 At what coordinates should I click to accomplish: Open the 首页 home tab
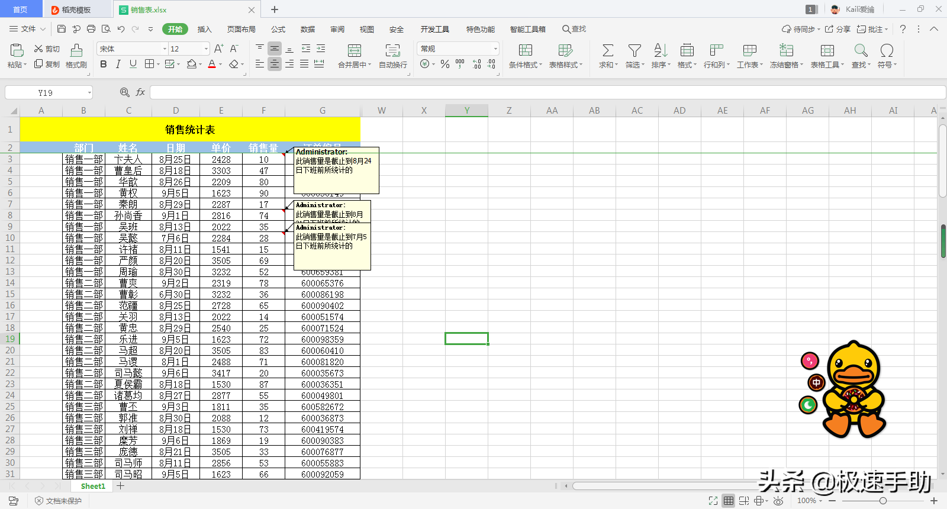tap(20, 9)
